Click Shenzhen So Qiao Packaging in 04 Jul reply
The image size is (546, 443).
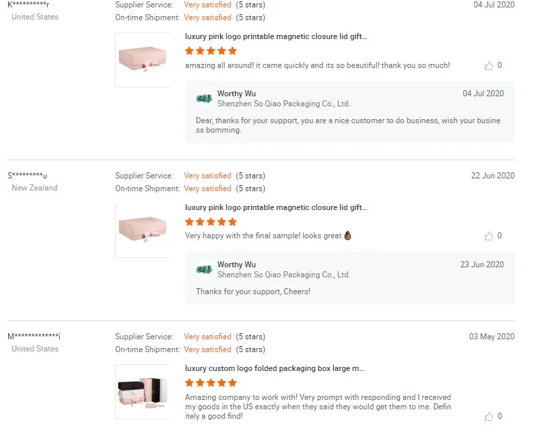tap(283, 104)
